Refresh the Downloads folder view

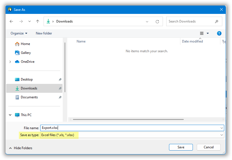point(157,21)
